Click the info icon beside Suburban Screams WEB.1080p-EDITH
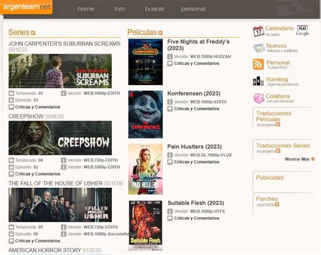 coord(64,93)
